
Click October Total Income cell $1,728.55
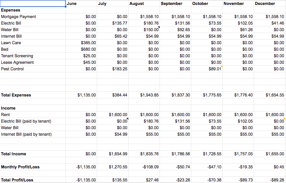click(x=207, y=154)
